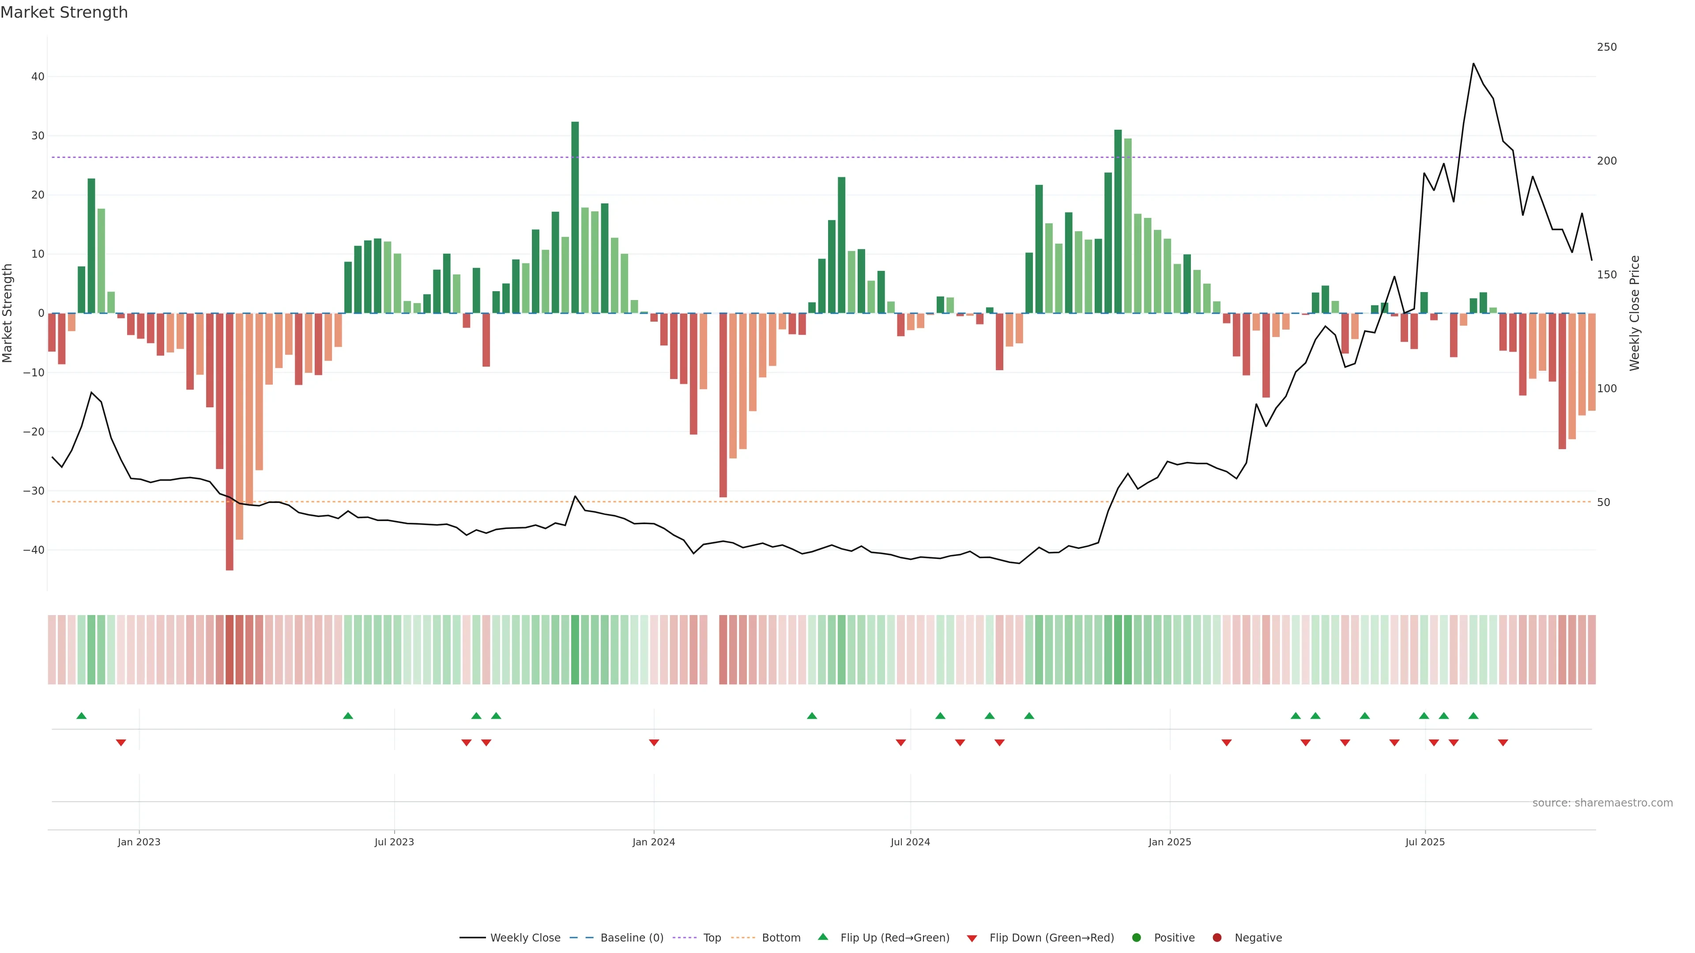The width and height of the screenshot is (1695, 953).
Task: Click the Market Strength chart title
Action: tap(64, 12)
